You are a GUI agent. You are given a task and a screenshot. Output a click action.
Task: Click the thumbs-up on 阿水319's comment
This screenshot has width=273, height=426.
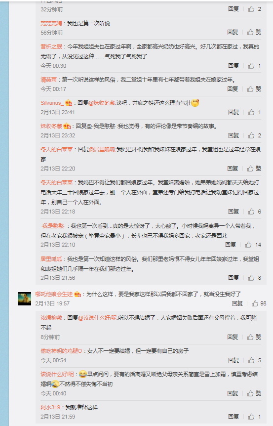255,417
